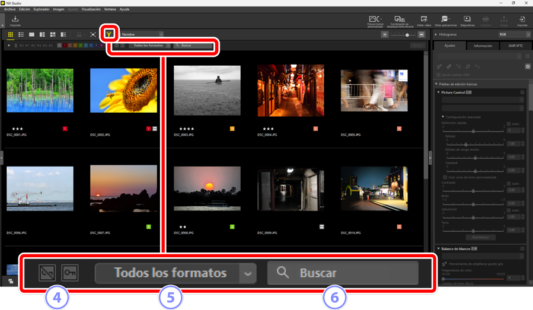Enable Auto checkbox for Contraste
The image size is (533, 310).
tap(509, 184)
